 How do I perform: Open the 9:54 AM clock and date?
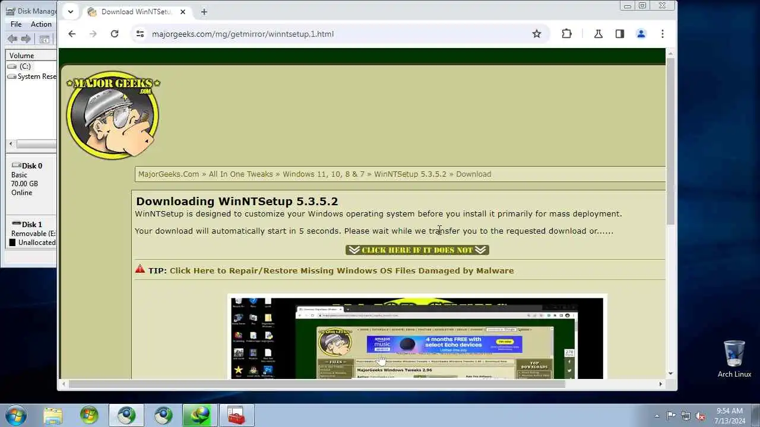point(730,416)
